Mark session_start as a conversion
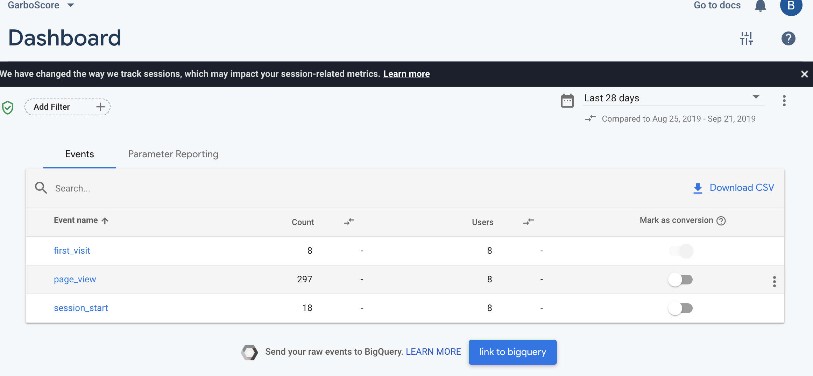Screen dimensions: 813x376 pyautogui.click(x=681, y=308)
